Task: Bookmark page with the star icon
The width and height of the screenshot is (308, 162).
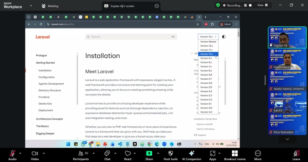Action: click(x=198, y=24)
